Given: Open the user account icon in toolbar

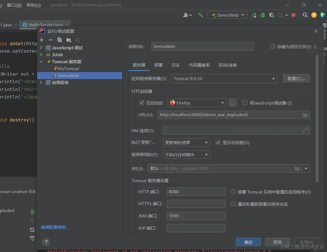Looking at the screenshot, I should point(187,15).
